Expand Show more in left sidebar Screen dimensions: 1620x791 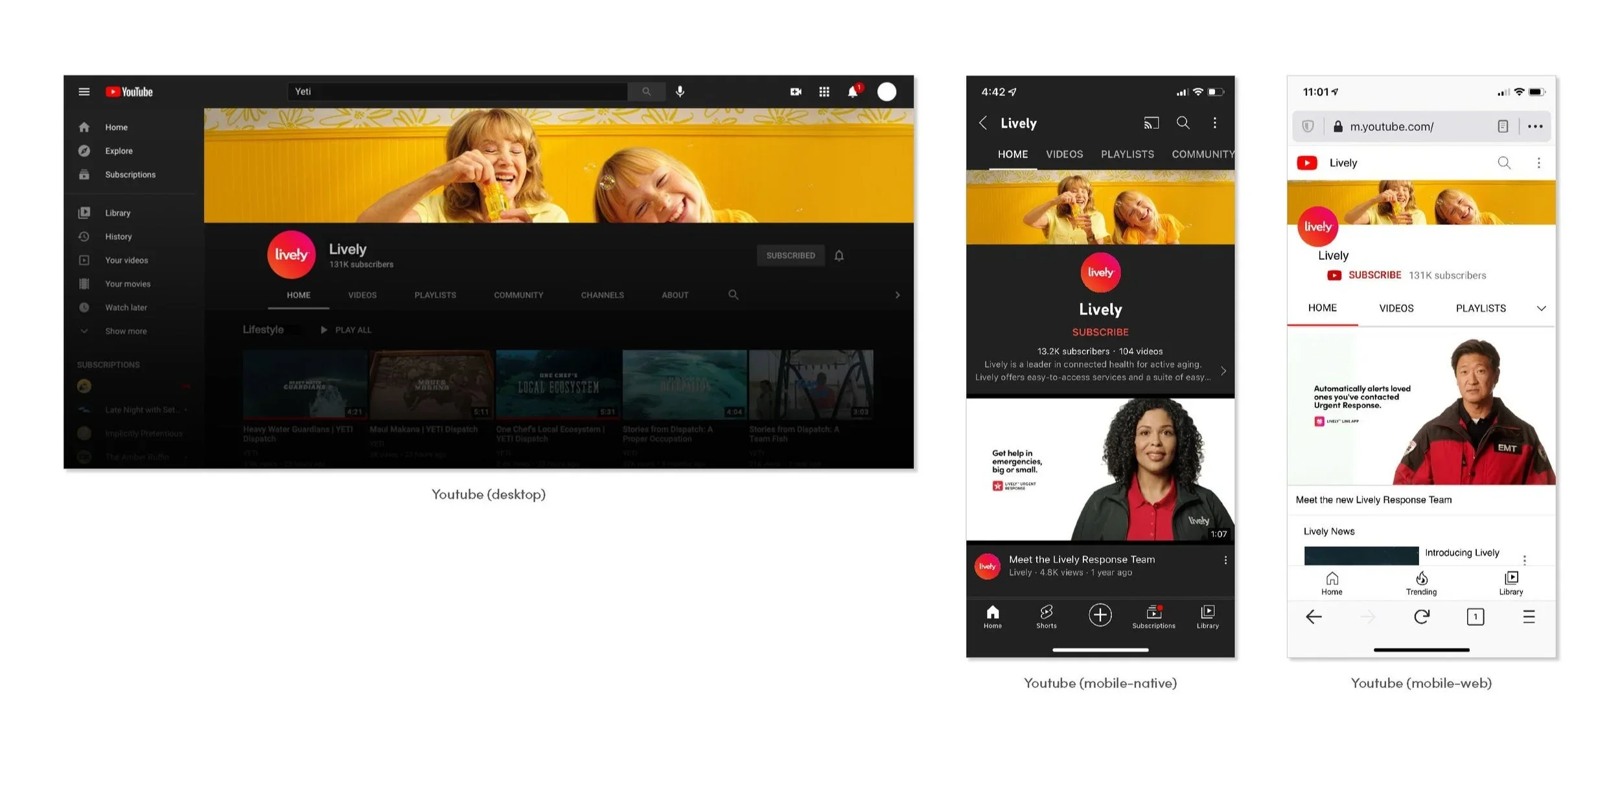pos(126,331)
